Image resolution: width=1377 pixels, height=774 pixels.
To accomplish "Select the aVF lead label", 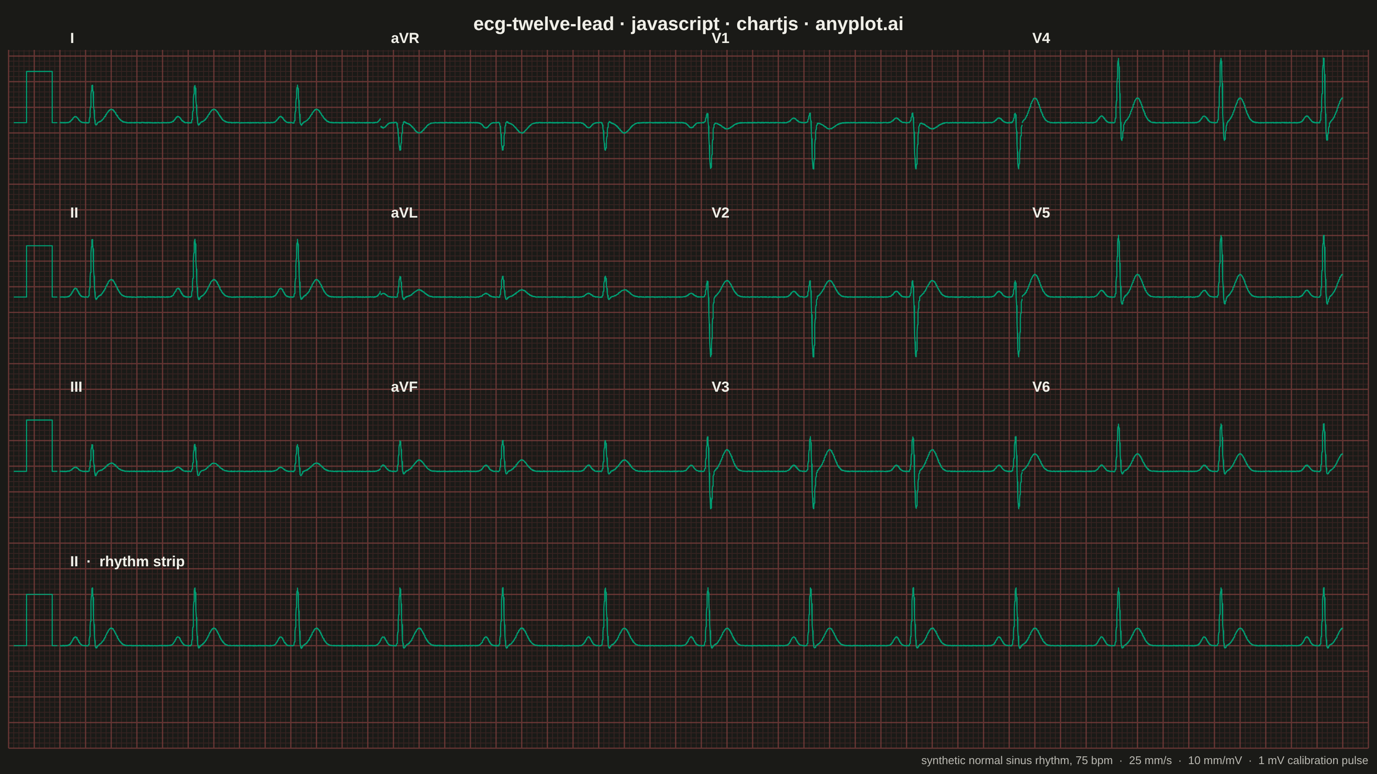I will click(x=404, y=387).
